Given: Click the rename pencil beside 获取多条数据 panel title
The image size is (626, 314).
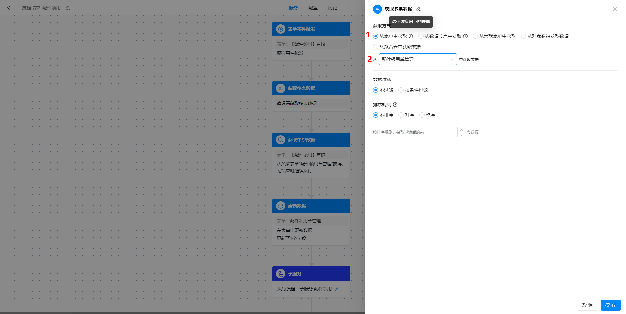Looking at the screenshot, I should tap(418, 9).
